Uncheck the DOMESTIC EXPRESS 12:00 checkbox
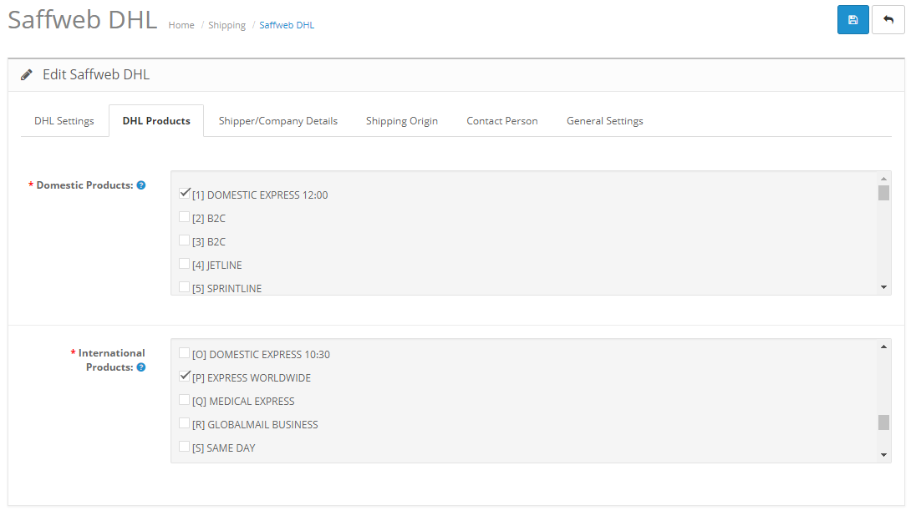Screen dimensions: 916x521 coord(185,193)
